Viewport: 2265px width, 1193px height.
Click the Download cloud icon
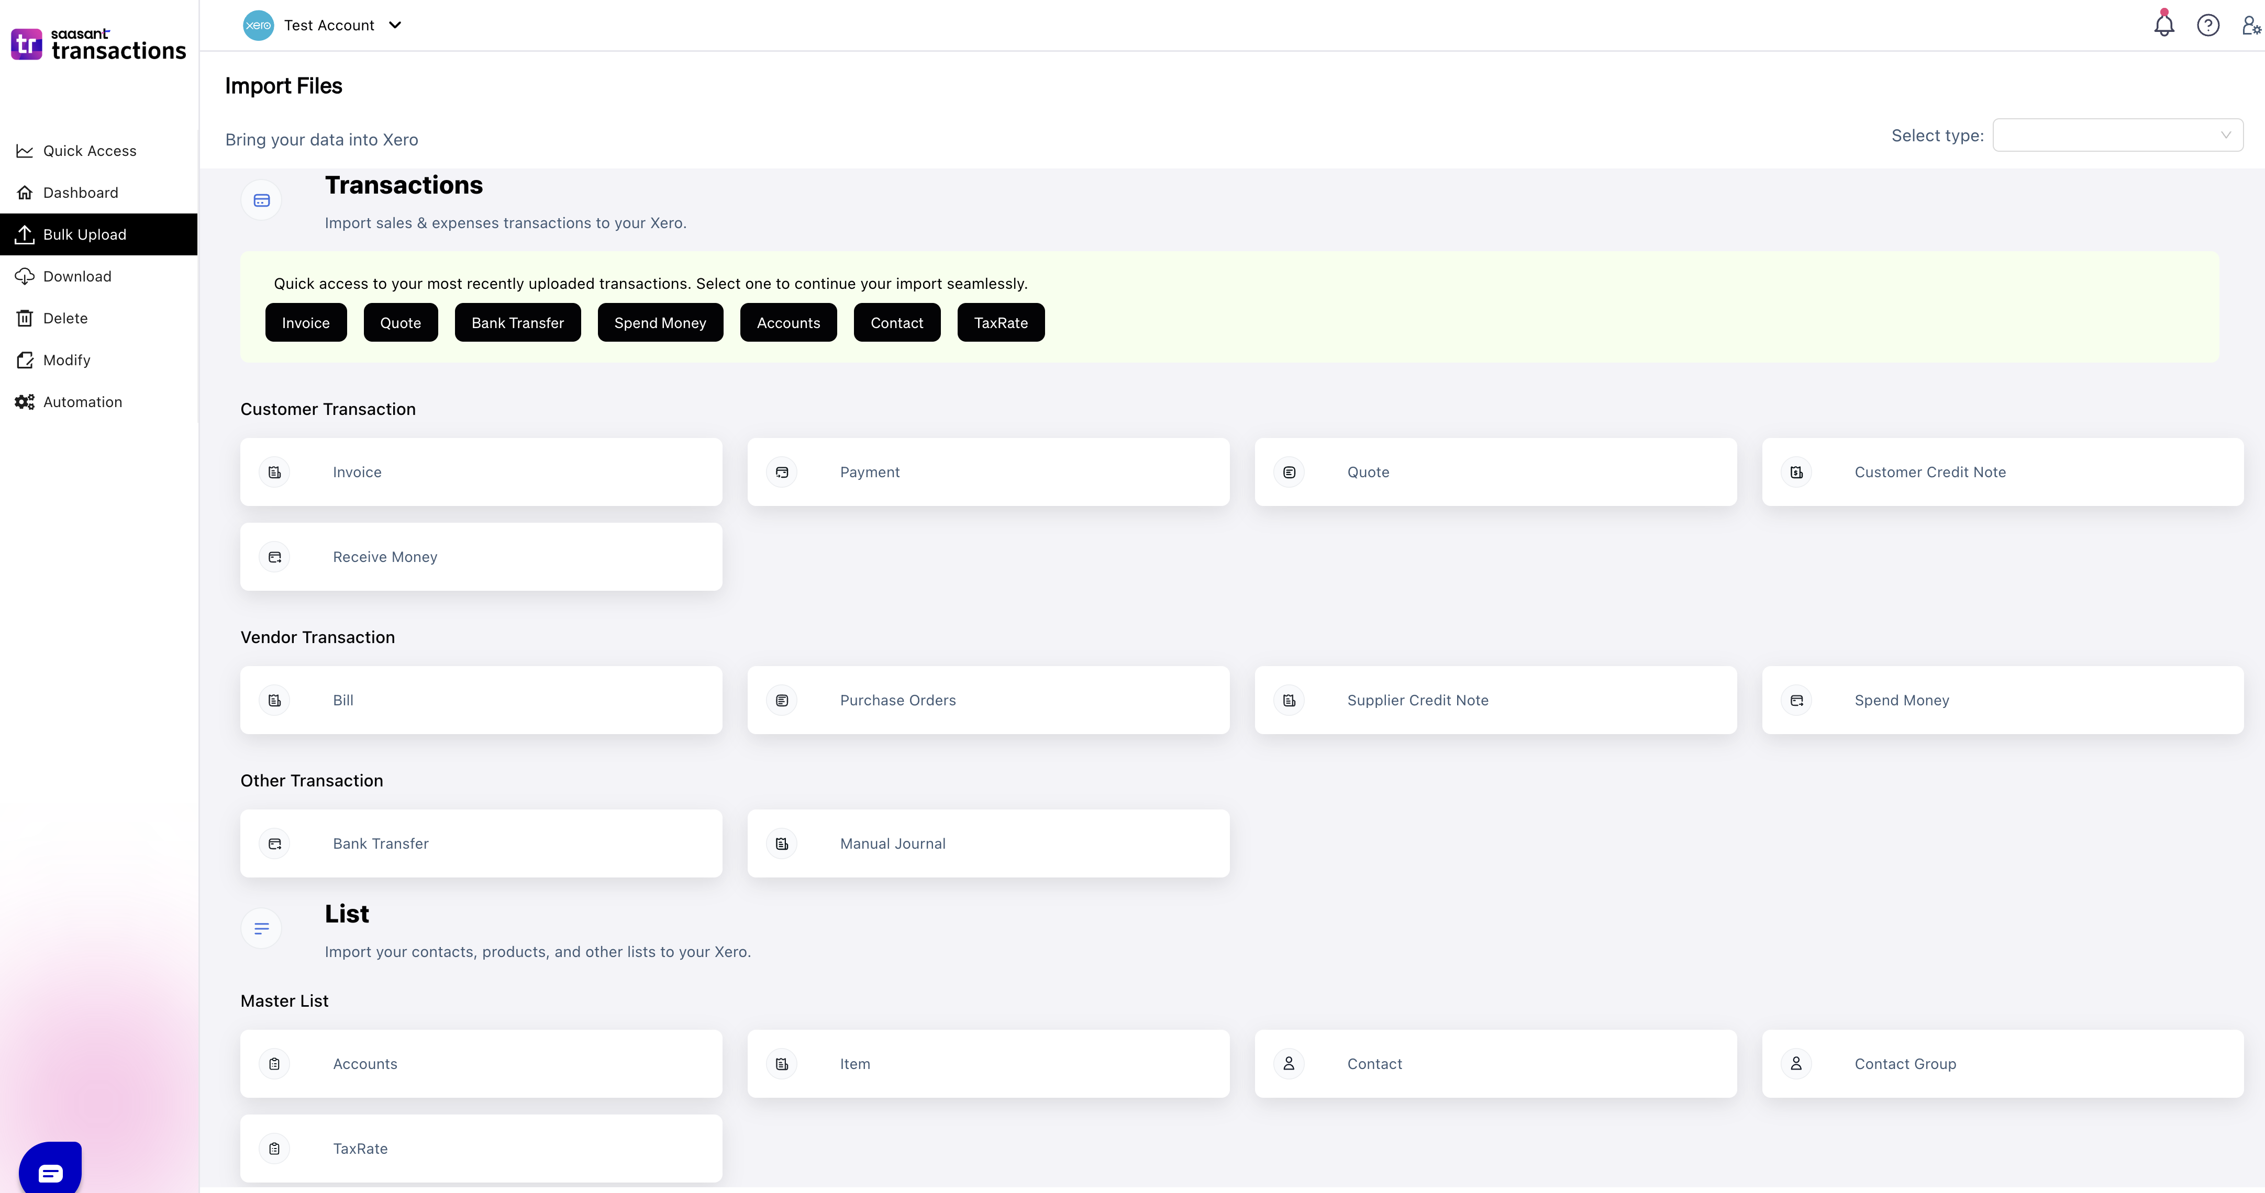(25, 277)
